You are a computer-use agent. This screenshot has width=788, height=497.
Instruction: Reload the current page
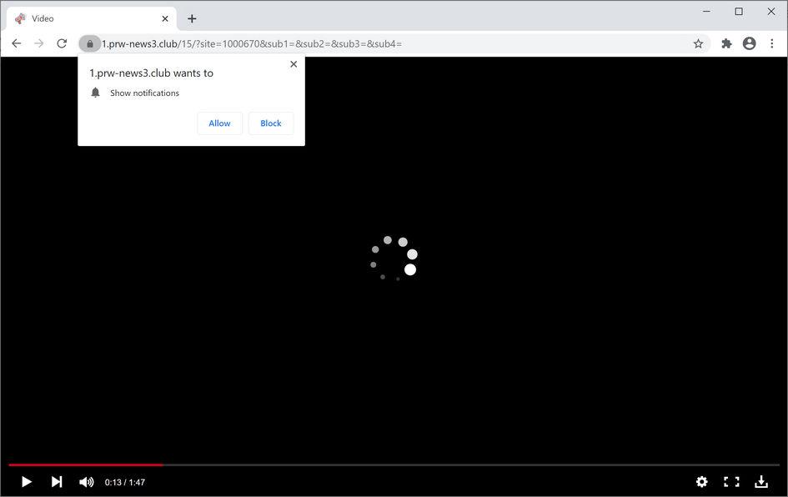point(61,43)
